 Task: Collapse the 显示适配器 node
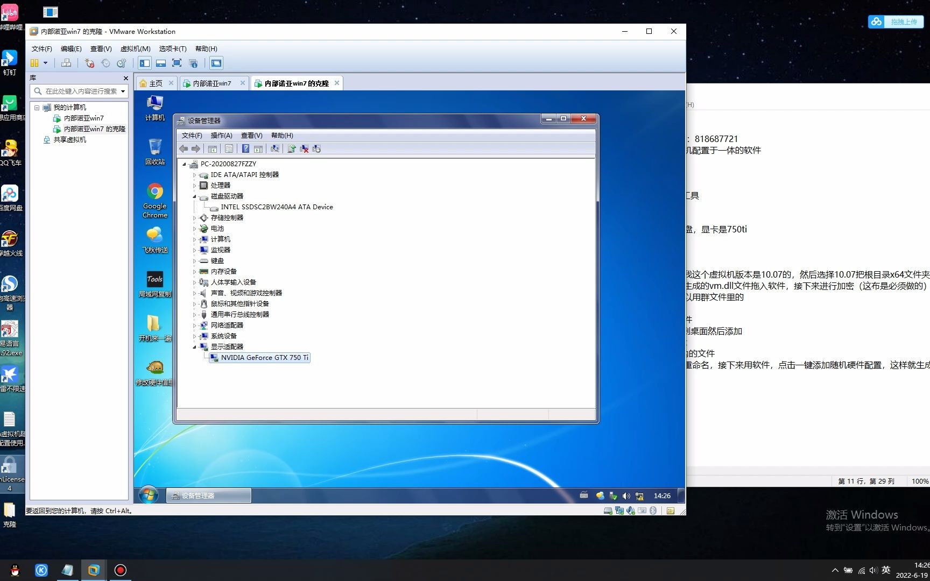tap(195, 347)
